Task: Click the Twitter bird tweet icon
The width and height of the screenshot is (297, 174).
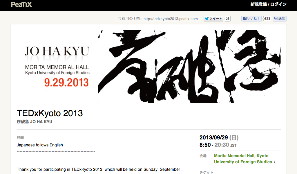Action: click(207, 19)
